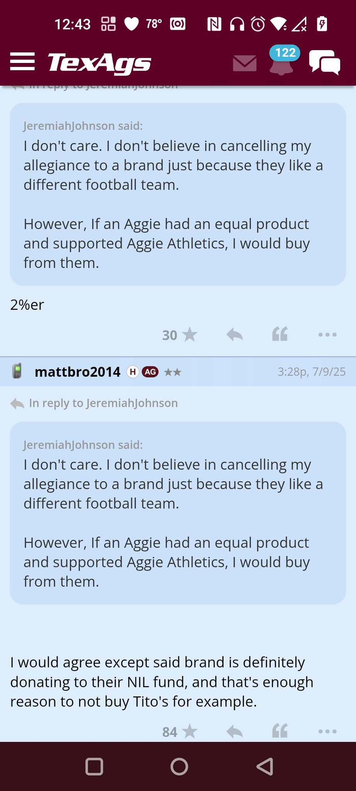Tap the AG badge next to mattbro2014
356x791 pixels.
(x=150, y=372)
